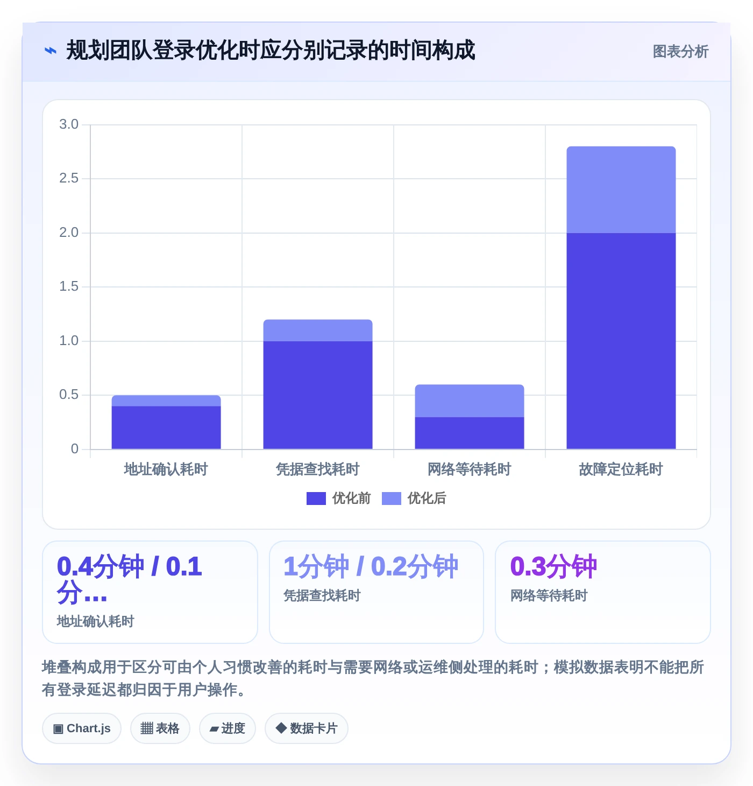Open the 0.4分钟 / 0.1分… data card

point(150,592)
